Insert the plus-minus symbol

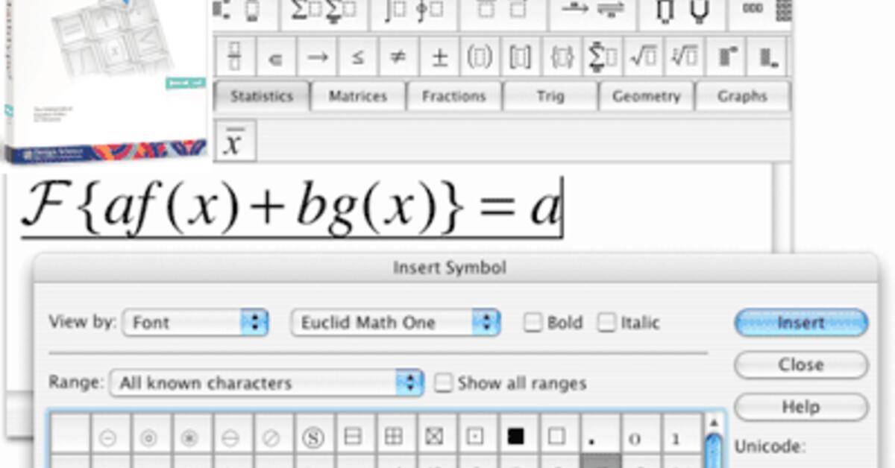tap(440, 57)
